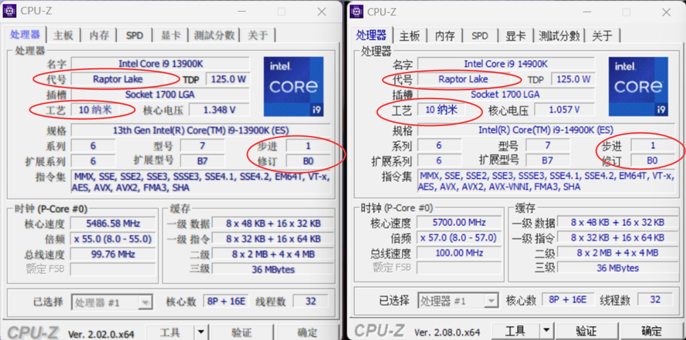This screenshot has width=686, height=340.
Task: Select the core speed value 5486.58 MHz
Action: (x=113, y=224)
